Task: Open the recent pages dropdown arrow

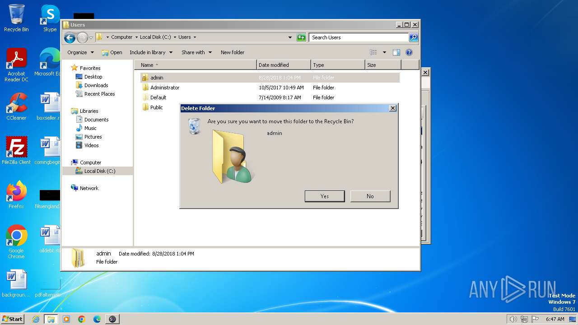Action: click(x=91, y=37)
